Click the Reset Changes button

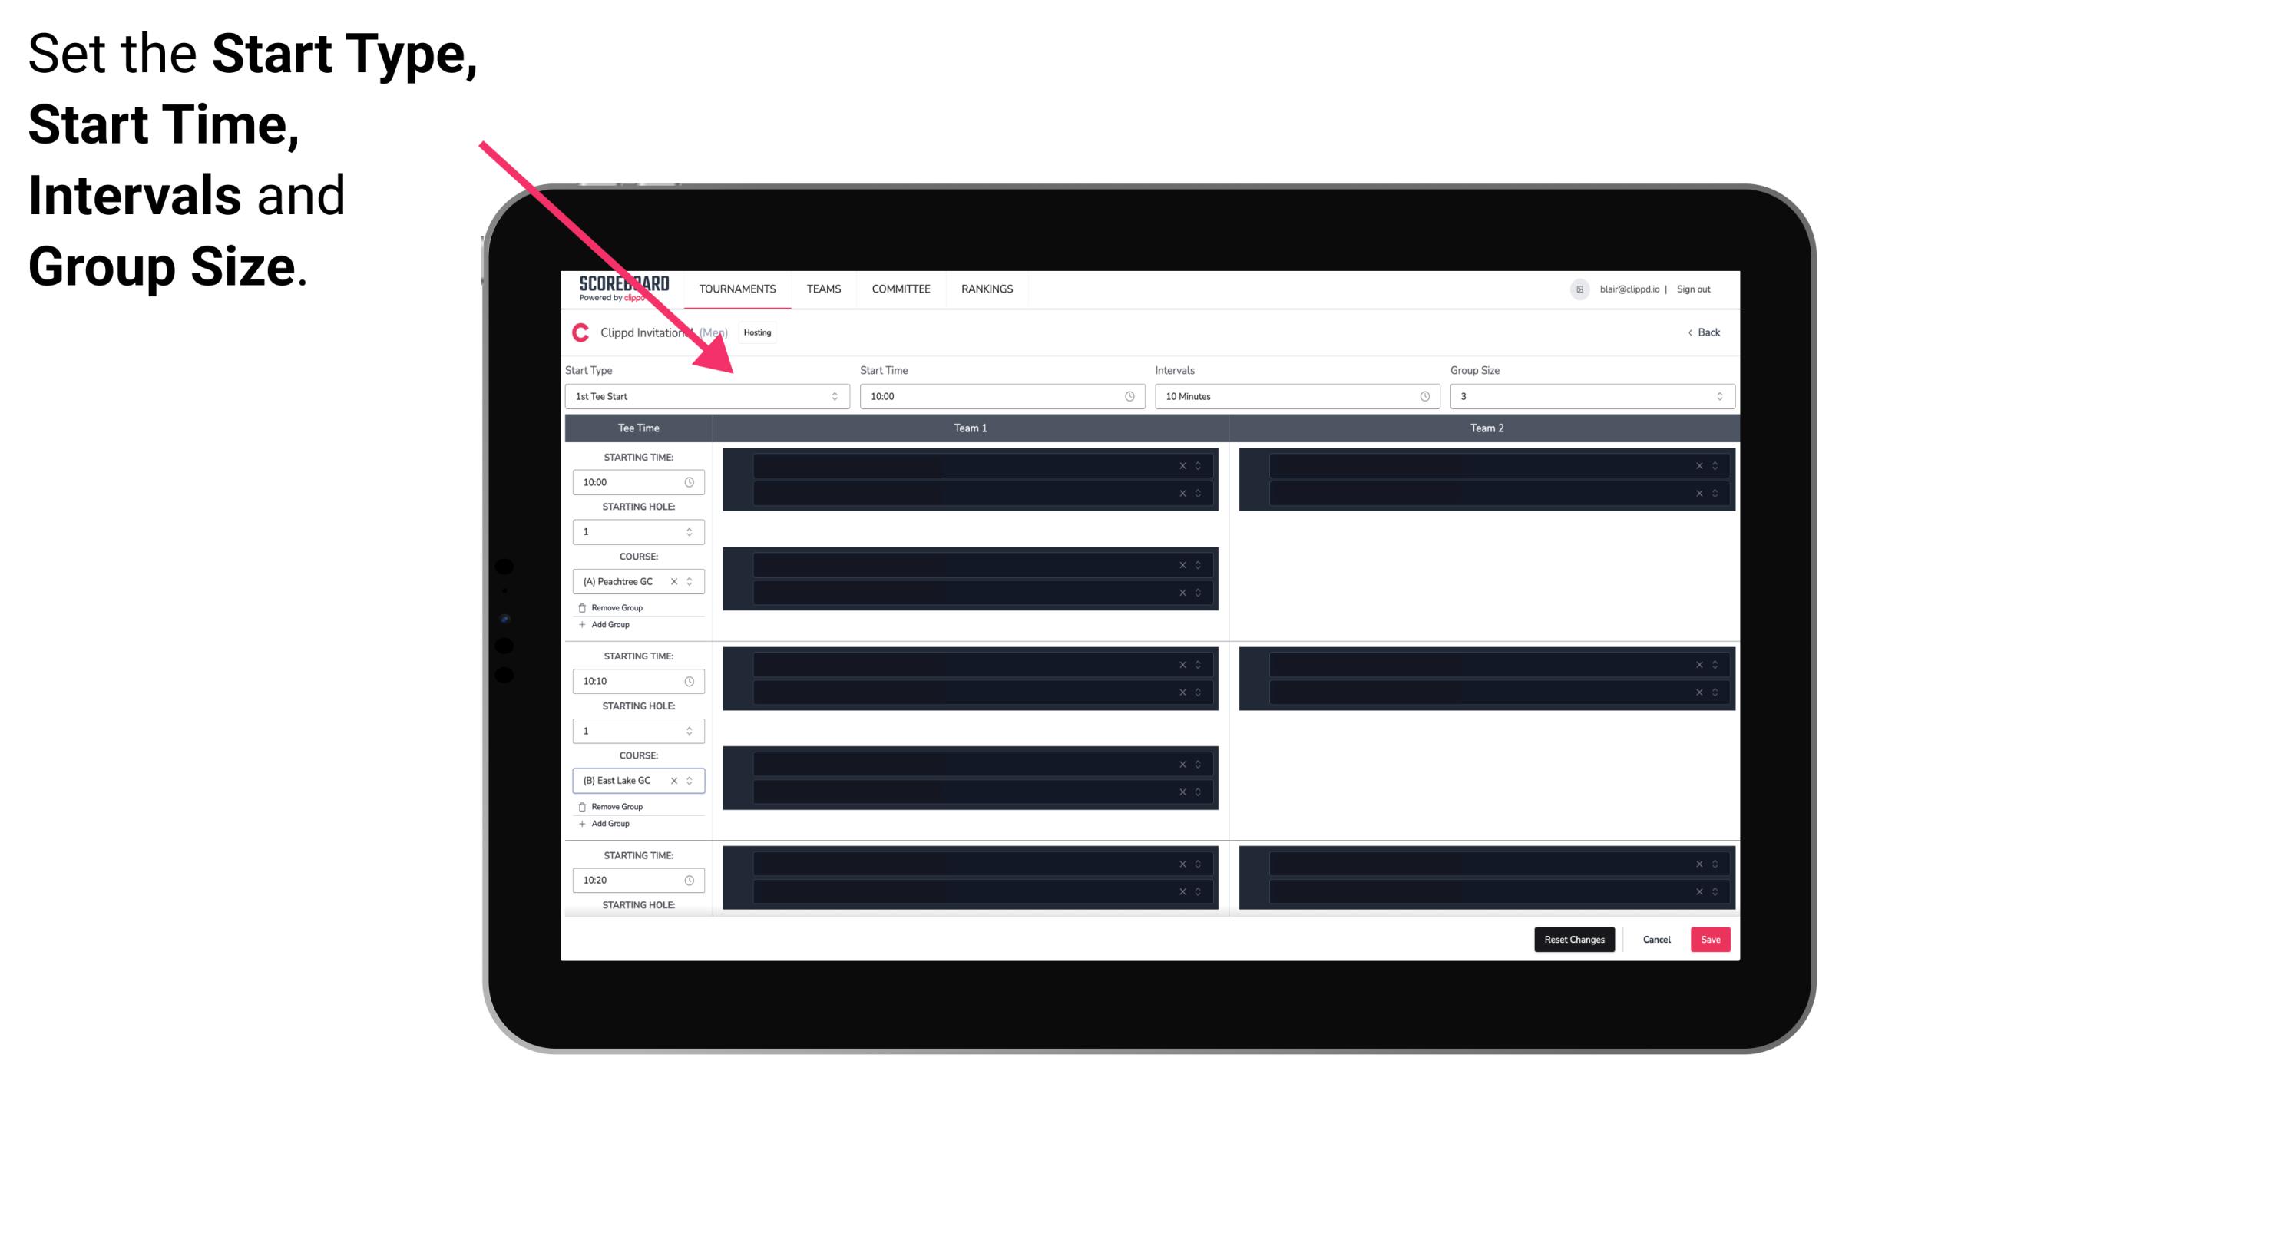point(1574,938)
